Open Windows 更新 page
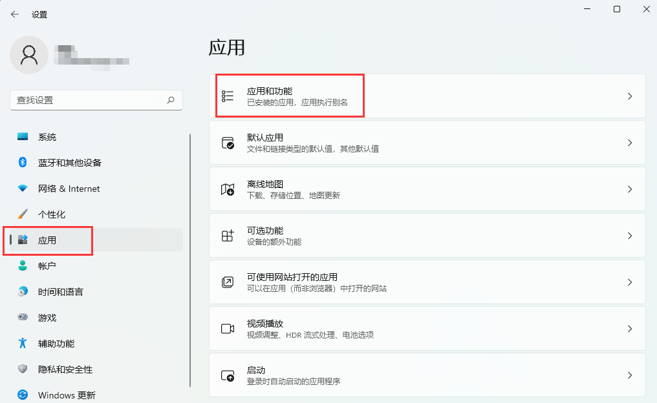This screenshot has height=403, width=657. coord(96,395)
